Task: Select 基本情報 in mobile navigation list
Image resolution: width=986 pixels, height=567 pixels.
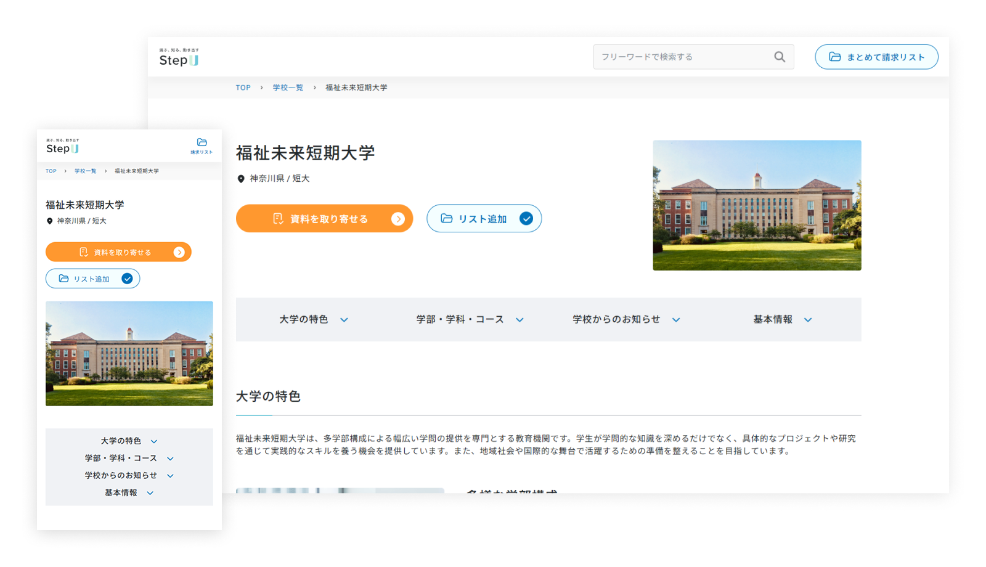Action: click(129, 492)
